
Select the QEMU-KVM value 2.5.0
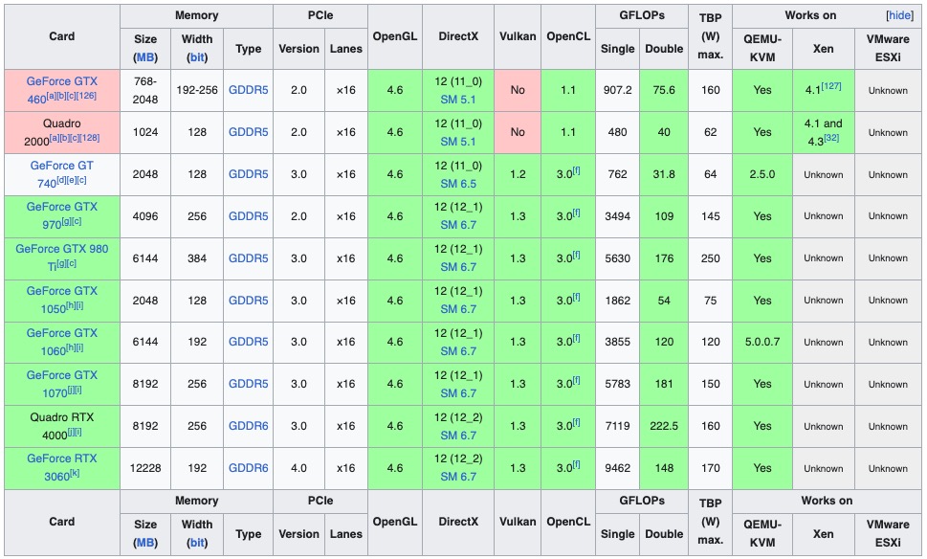coord(762,174)
